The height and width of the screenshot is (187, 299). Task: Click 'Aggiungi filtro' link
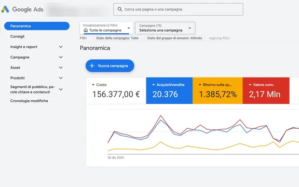coord(219,38)
